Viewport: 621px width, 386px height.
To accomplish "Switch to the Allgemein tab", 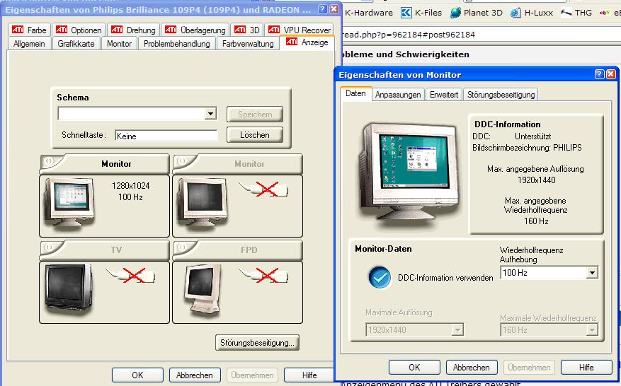I will point(29,44).
